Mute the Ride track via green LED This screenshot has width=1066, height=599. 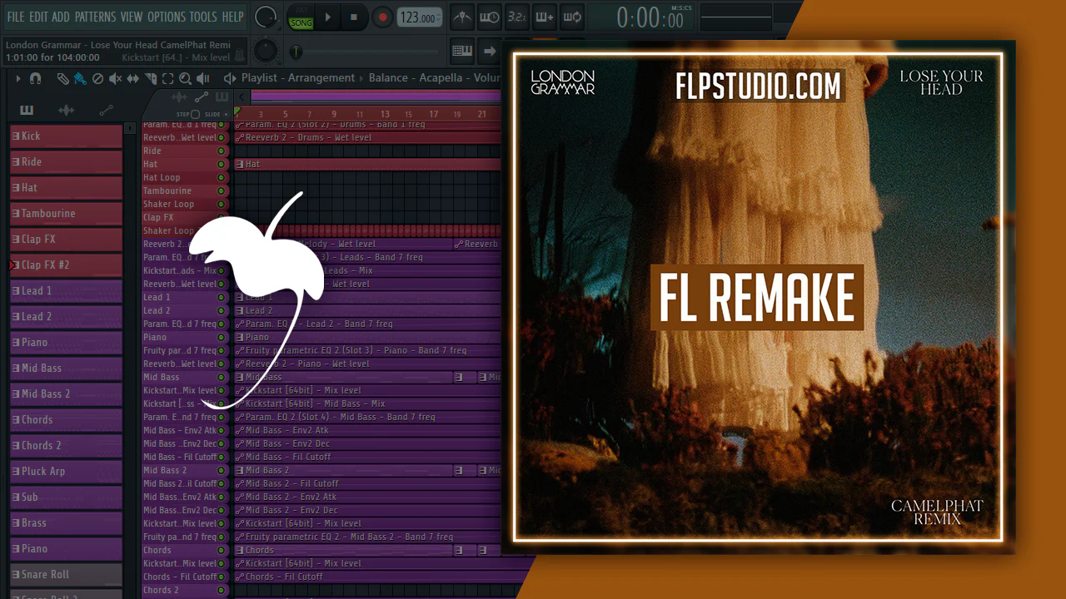click(x=222, y=151)
